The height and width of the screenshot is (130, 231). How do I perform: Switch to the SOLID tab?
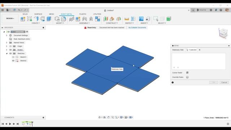point(25,14)
